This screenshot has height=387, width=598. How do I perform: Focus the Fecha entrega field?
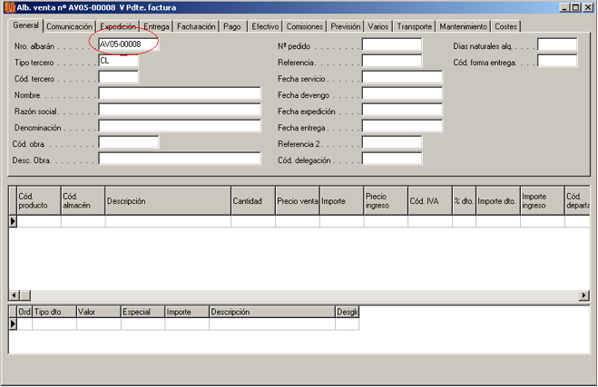coord(401,126)
